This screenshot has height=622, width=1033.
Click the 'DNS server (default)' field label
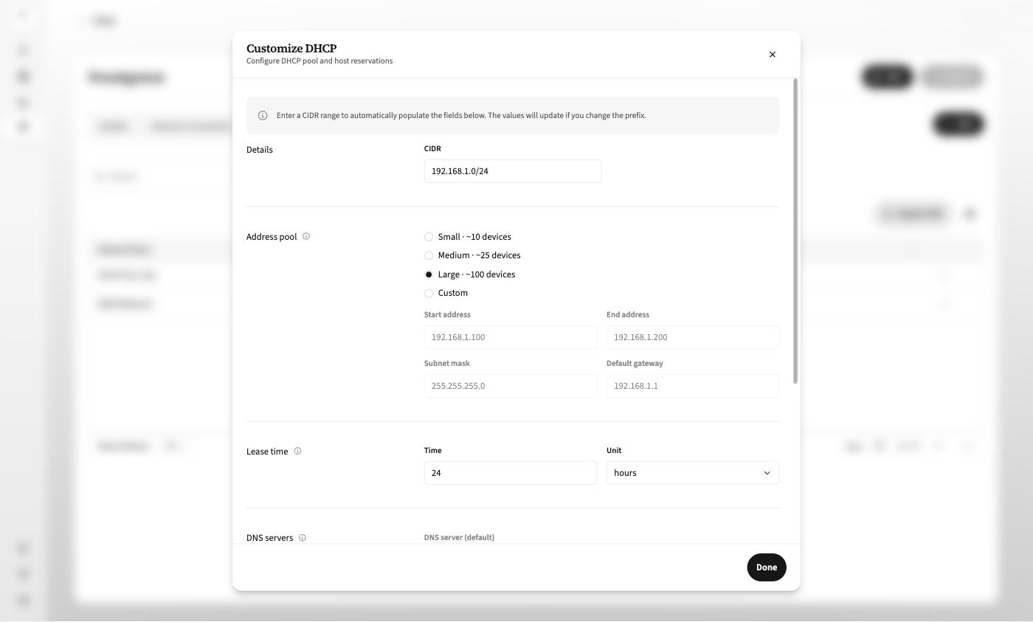(459, 538)
